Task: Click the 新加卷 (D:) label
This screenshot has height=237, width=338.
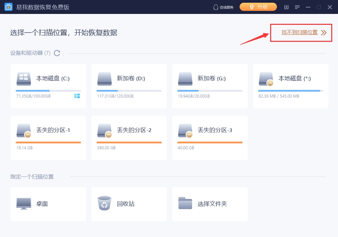Action: click(131, 78)
